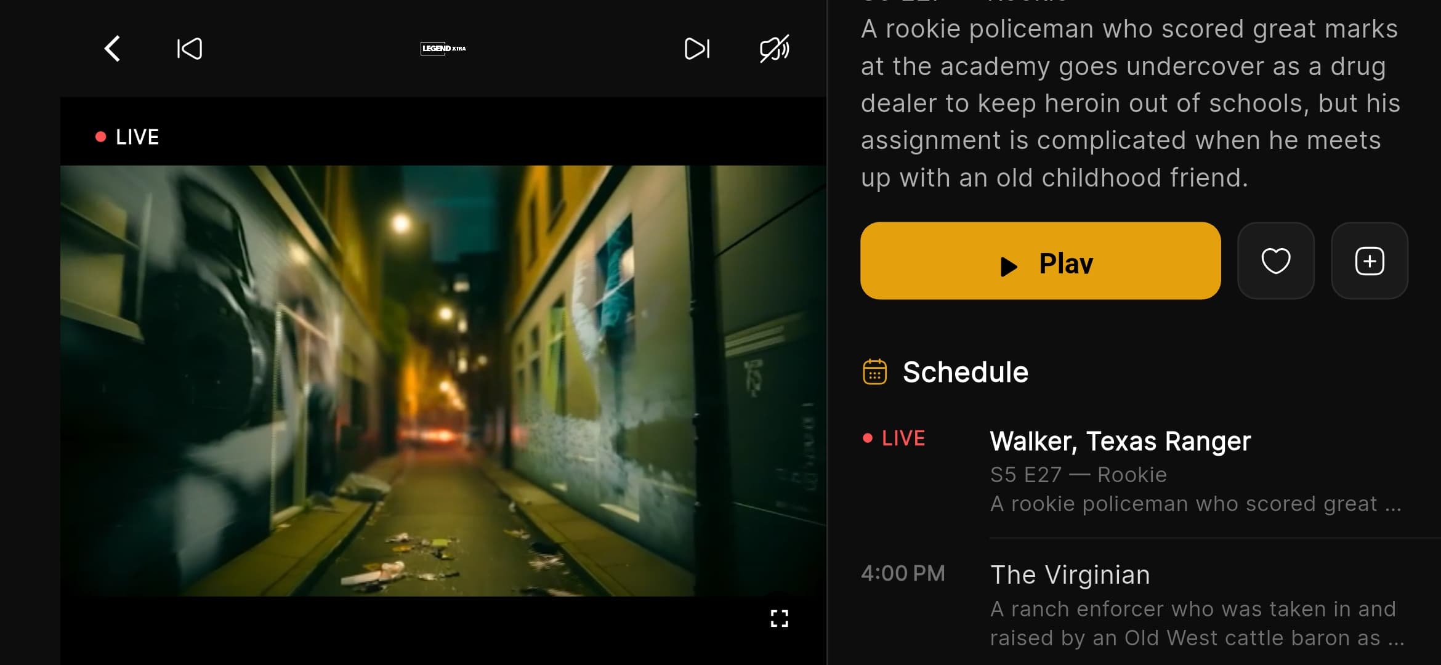Image resolution: width=1441 pixels, height=665 pixels.
Task: Enter fullscreen with the corner brackets icon
Action: [x=780, y=618]
